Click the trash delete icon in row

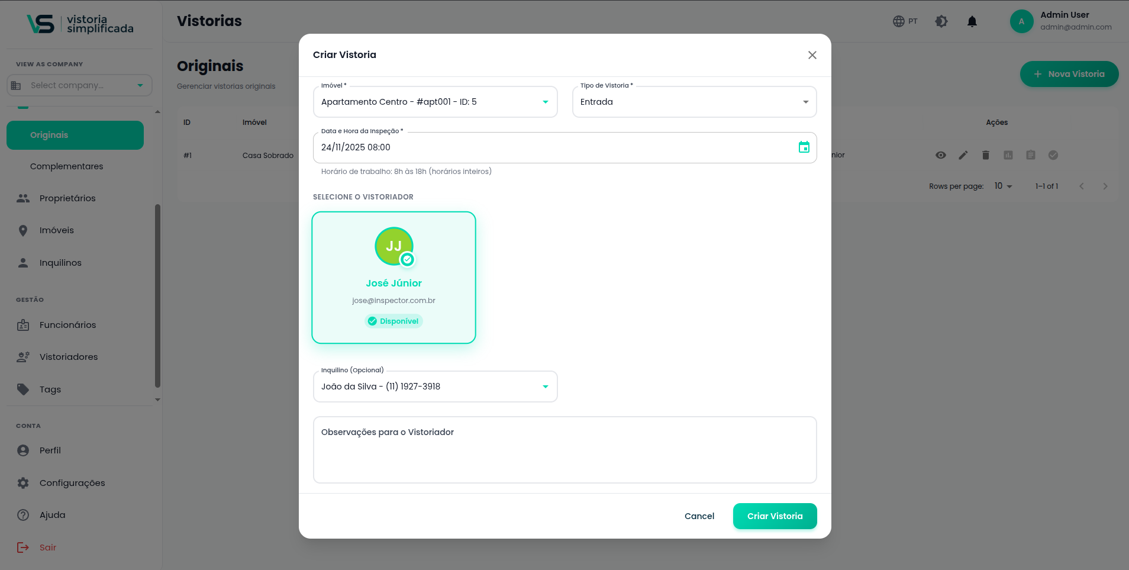point(985,155)
